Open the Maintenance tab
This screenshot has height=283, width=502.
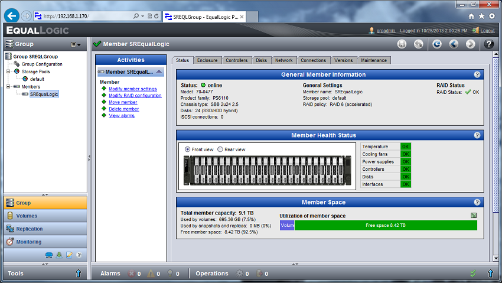pyautogui.click(x=374, y=60)
